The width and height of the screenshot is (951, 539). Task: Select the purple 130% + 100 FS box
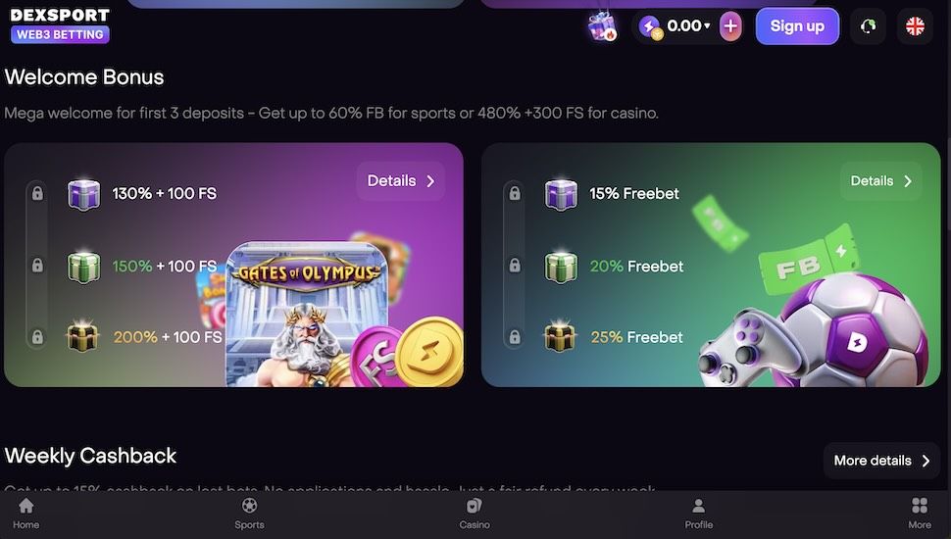[x=83, y=194]
